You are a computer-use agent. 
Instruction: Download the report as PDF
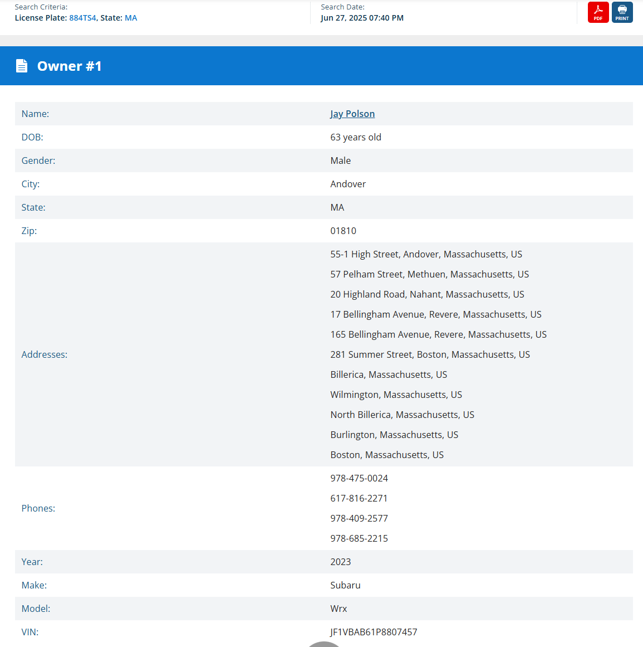click(598, 12)
